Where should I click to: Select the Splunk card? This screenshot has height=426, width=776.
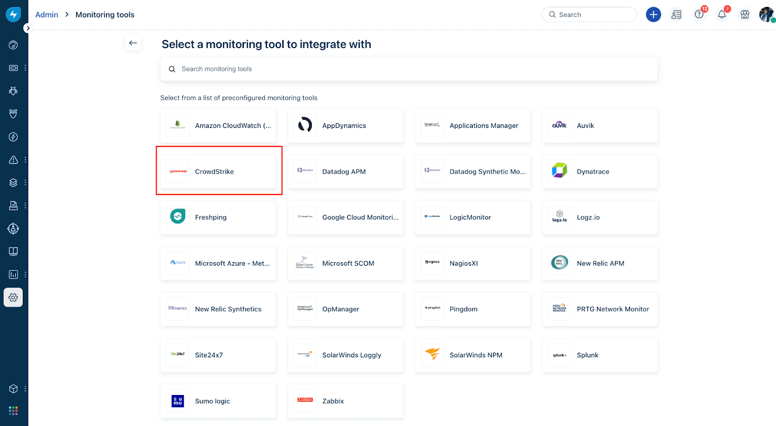(x=600, y=355)
